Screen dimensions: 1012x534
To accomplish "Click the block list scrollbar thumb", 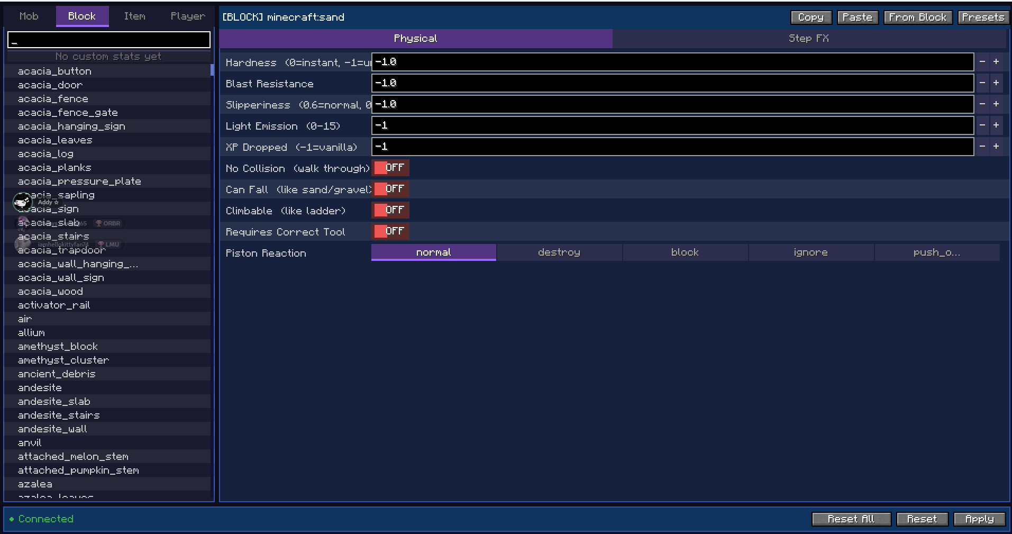I will click(212, 70).
